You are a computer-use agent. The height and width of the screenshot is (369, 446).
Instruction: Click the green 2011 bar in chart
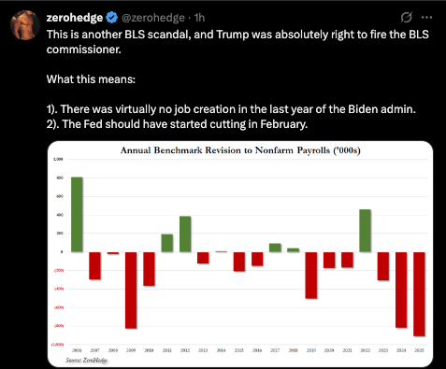[167, 243]
